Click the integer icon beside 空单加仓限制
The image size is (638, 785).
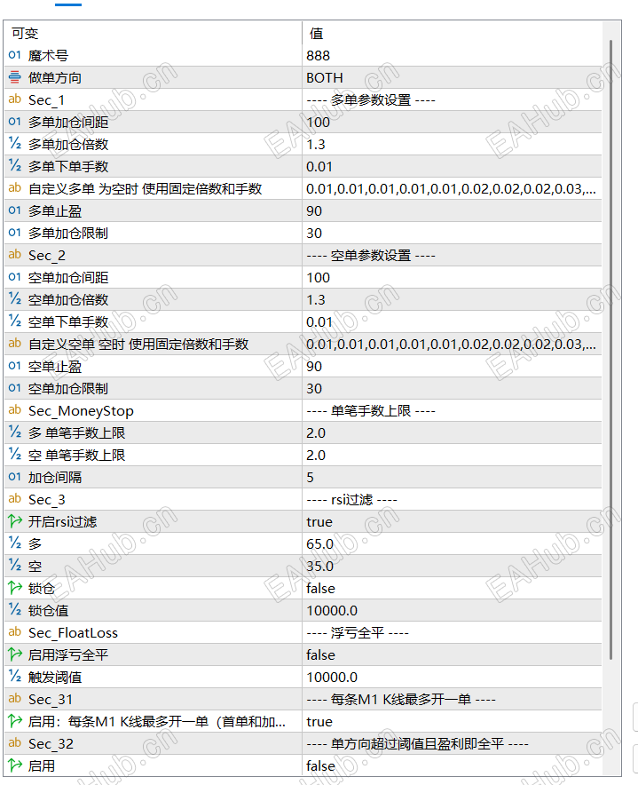pyautogui.click(x=14, y=387)
